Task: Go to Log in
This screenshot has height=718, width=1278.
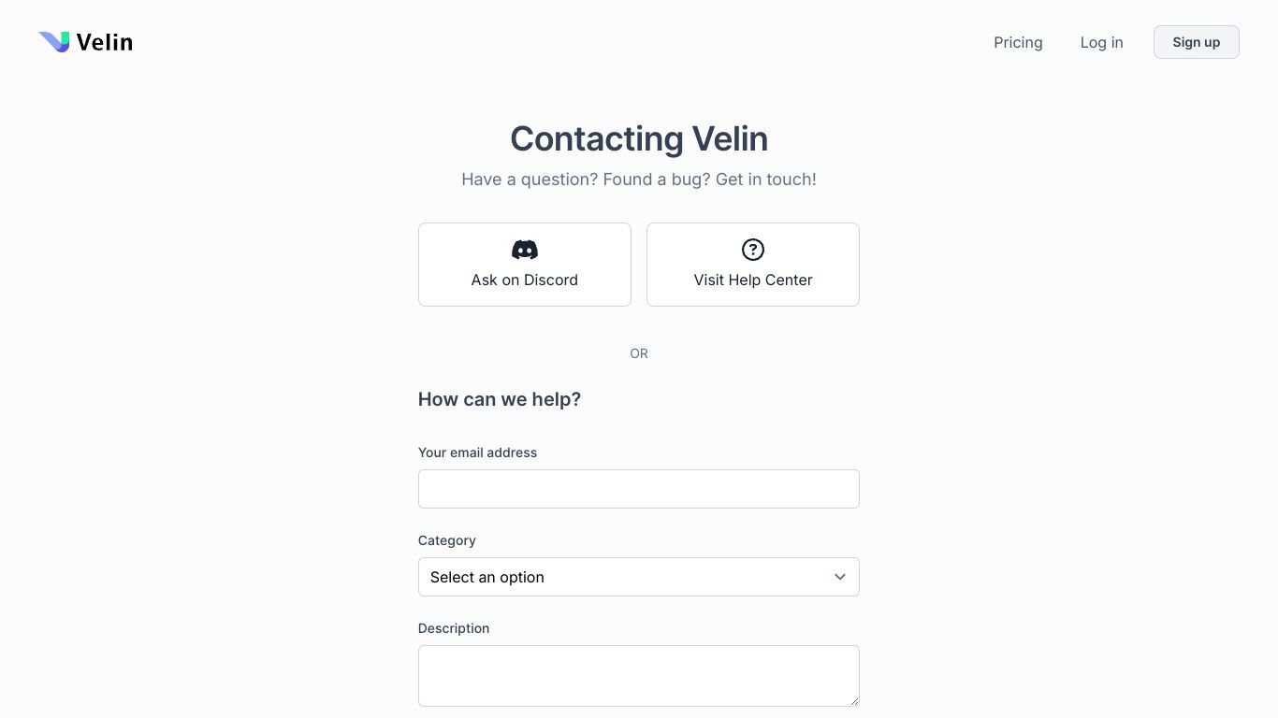Action: point(1101,42)
